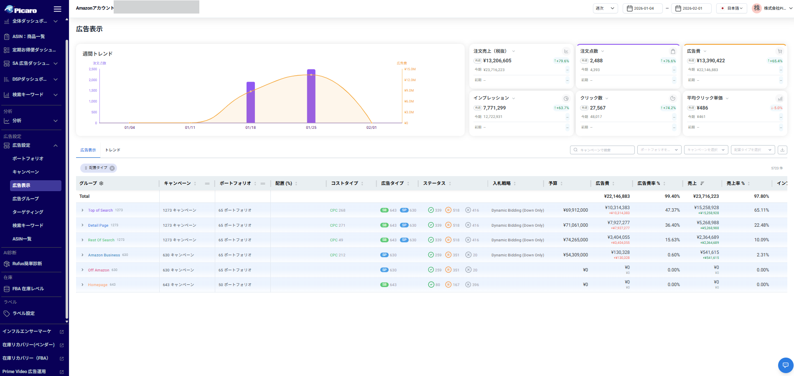Expand the Amazon Business row
The width and height of the screenshot is (794, 376).
tap(82, 255)
